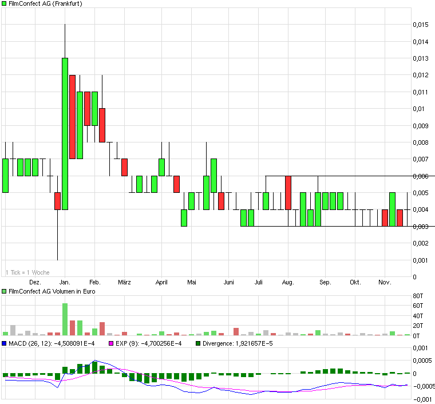Screen dimensions: 435x404
Task: Select the Jan. marker on the time axis
Action: (x=65, y=283)
